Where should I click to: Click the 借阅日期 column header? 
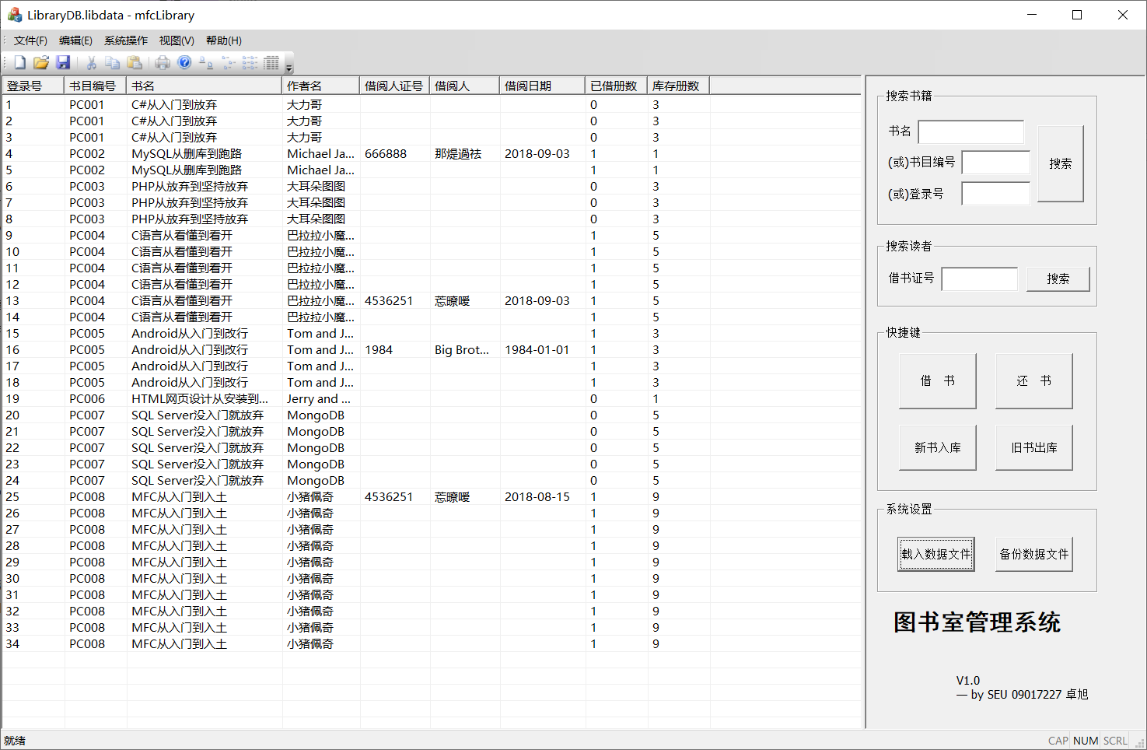542,86
